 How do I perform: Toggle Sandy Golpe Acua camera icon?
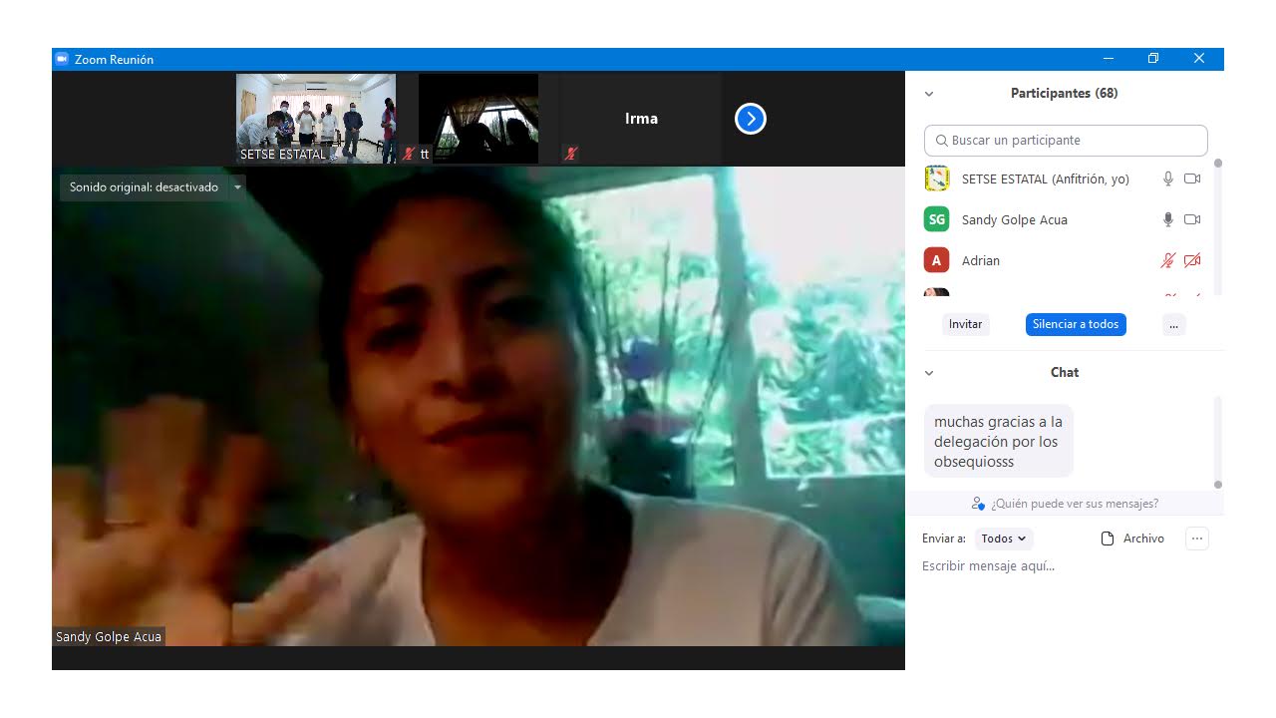tap(1192, 219)
